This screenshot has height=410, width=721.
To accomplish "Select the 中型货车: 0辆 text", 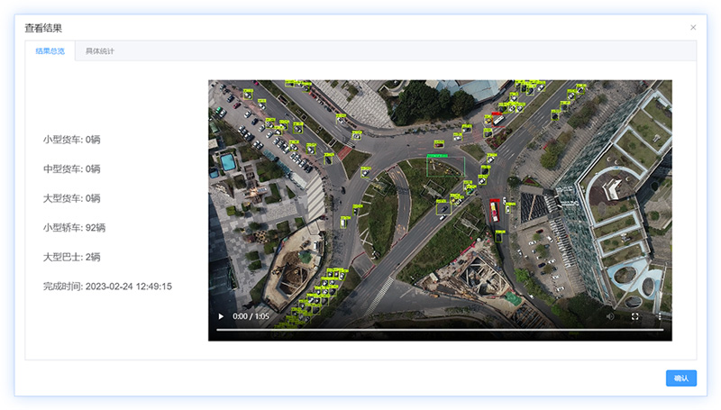I will click(72, 169).
